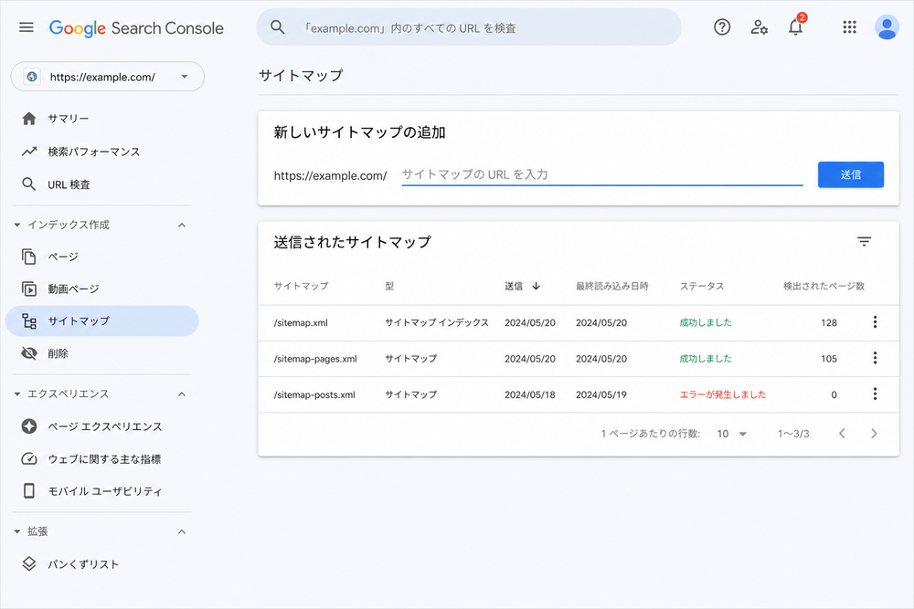Image resolution: width=914 pixels, height=609 pixels.
Task: Click the サイトマップの URL を入力 field
Action: coord(602,174)
